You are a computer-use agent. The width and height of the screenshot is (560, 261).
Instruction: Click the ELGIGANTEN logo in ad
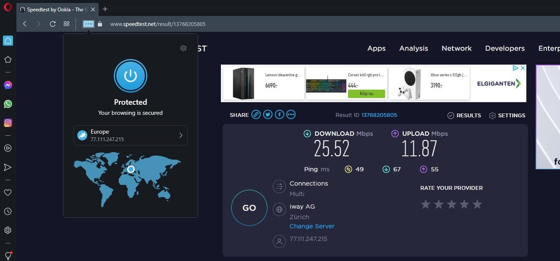click(x=499, y=83)
